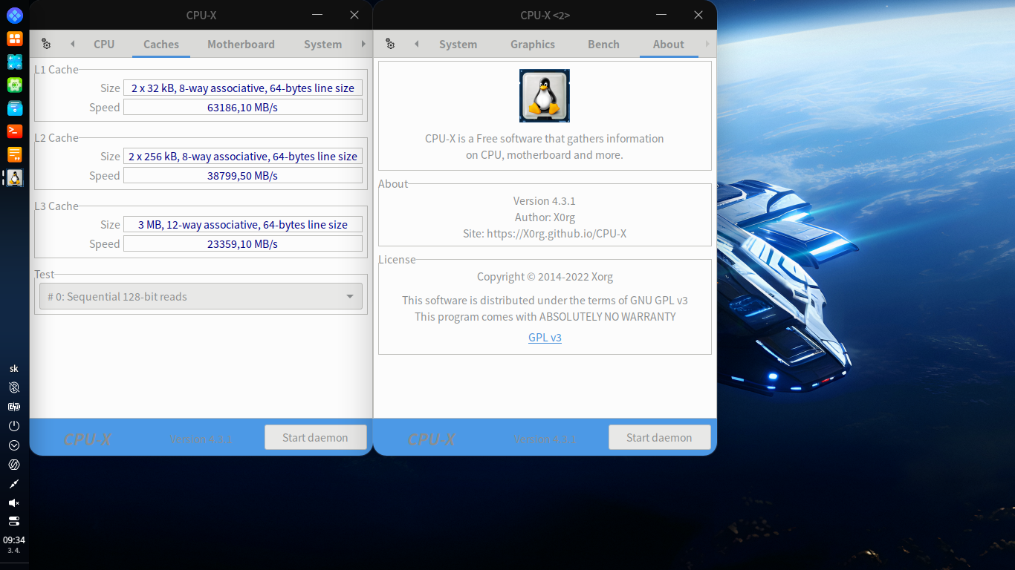Open the orange text editor dock icon
The height and width of the screenshot is (570, 1015).
click(14, 154)
